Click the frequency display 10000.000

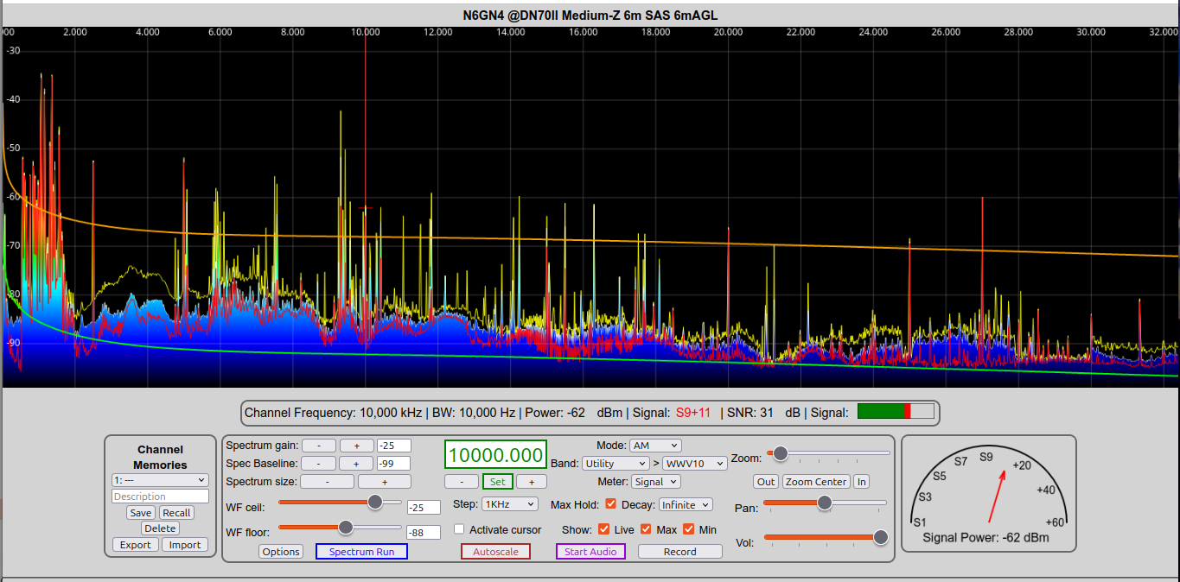pos(496,455)
